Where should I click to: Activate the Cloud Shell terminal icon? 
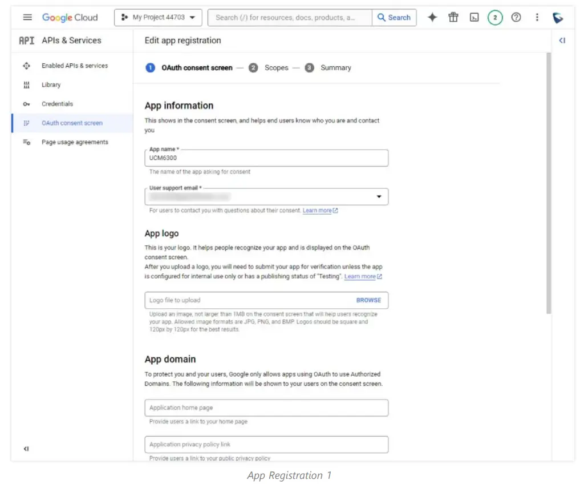(474, 17)
